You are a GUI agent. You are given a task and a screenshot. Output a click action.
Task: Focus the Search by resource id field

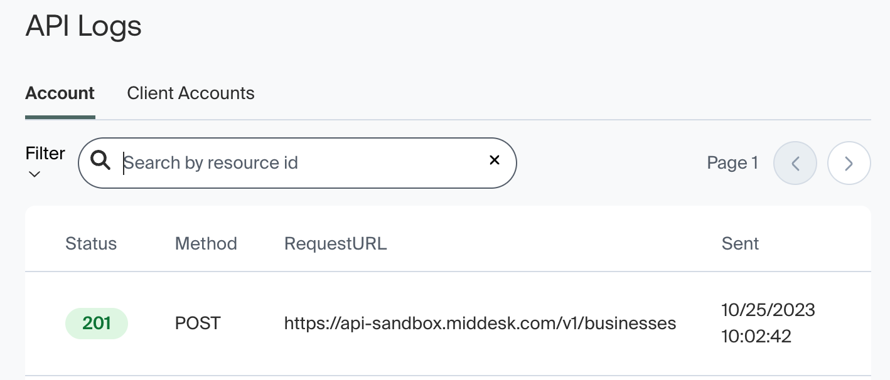coord(301,163)
